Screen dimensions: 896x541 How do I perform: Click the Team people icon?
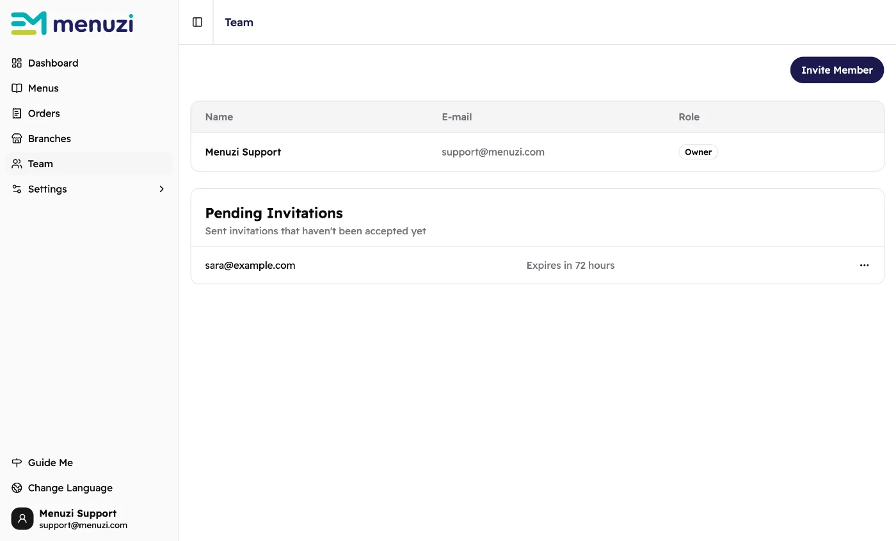17,164
